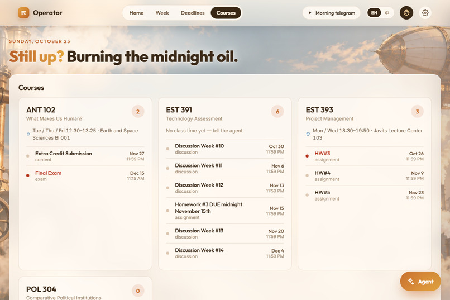Viewport: 450px width, 300px height.
Task: Click dot beside HW#4
Action: tap(307, 175)
